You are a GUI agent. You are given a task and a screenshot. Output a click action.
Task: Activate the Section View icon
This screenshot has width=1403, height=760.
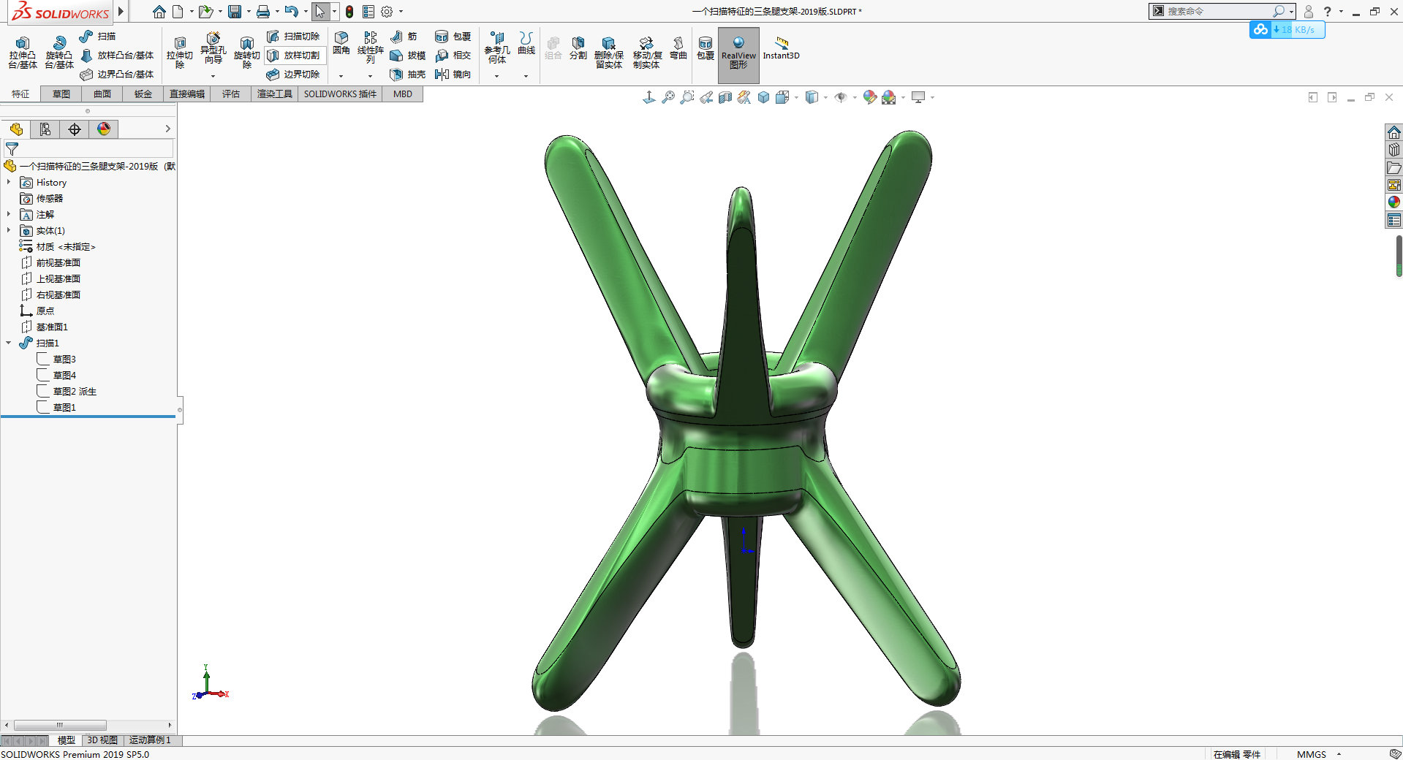coord(725,97)
